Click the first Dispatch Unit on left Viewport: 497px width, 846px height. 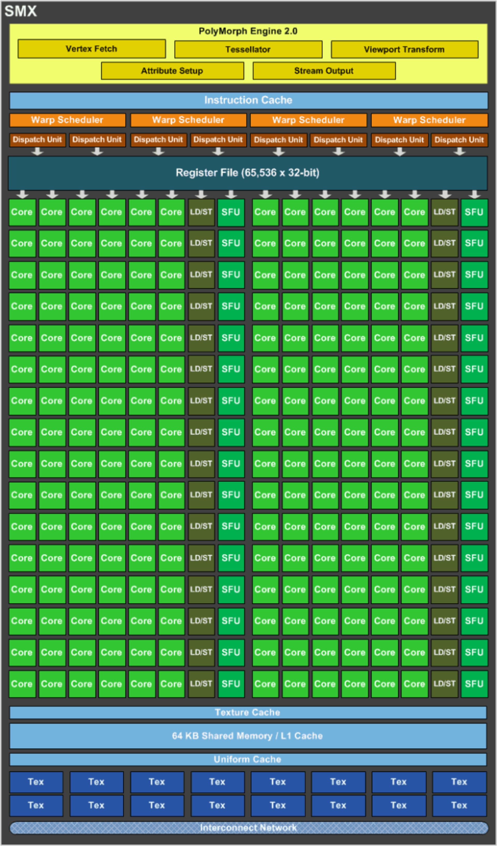coord(37,140)
